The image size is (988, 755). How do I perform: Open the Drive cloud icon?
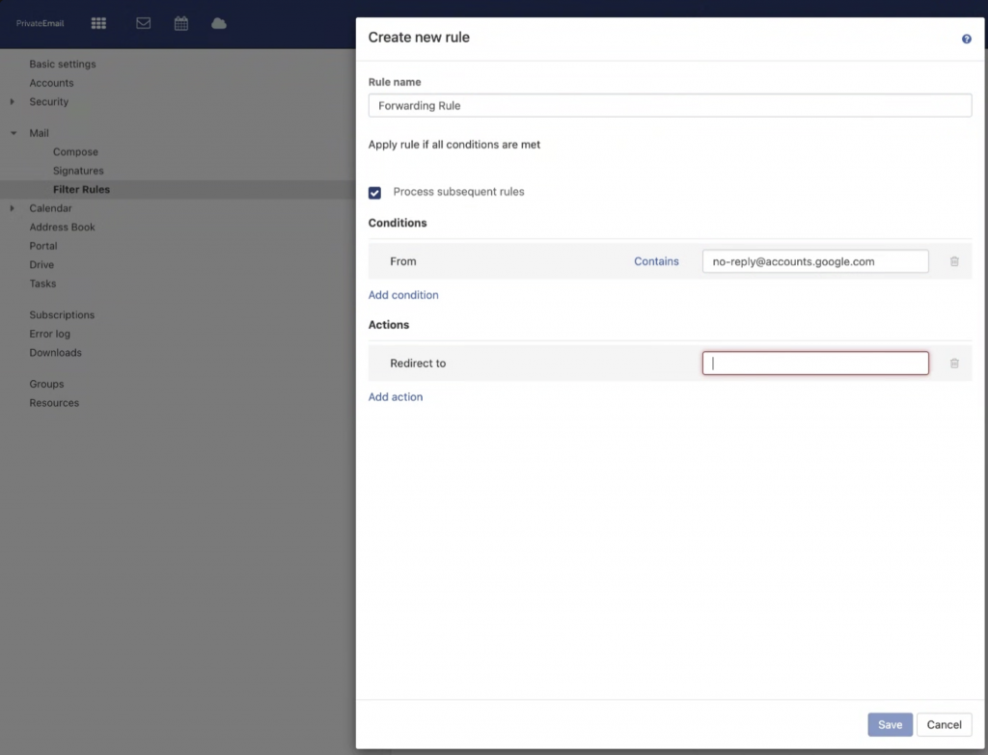pyautogui.click(x=219, y=23)
